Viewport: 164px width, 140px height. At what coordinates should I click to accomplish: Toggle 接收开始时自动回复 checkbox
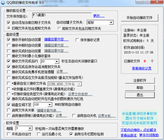tap(9, 40)
